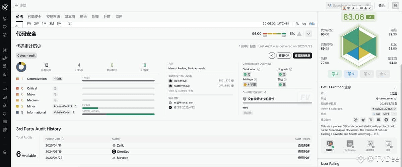Open the Discord social media icon
The width and height of the screenshot is (402, 167).
click(379, 119)
